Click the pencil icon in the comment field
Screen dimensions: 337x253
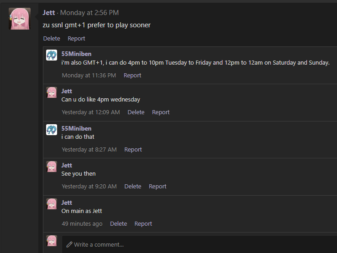pyautogui.click(x=69, y=244)
